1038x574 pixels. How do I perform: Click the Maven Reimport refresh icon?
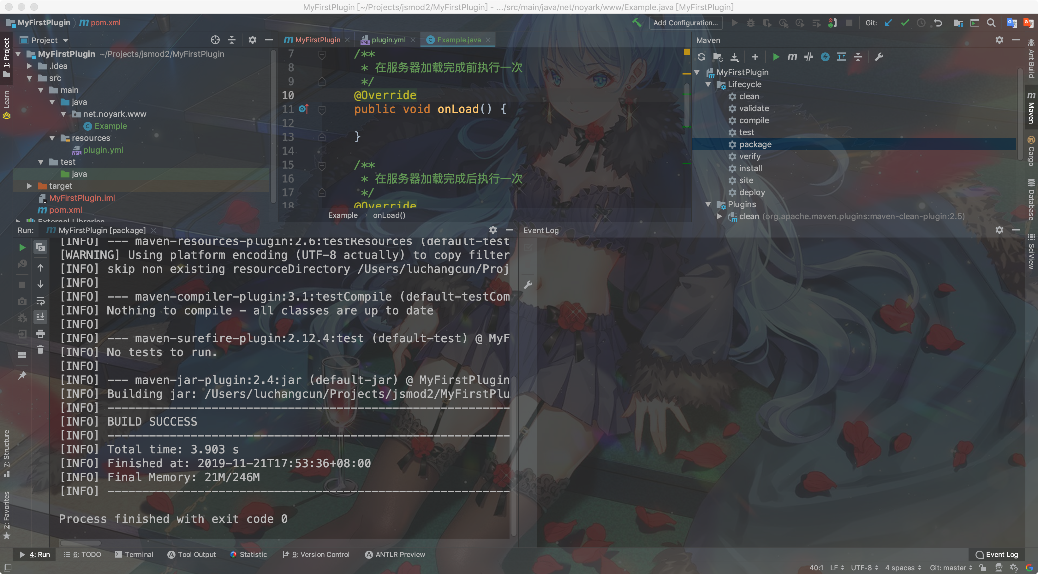[x=701, y=57]
